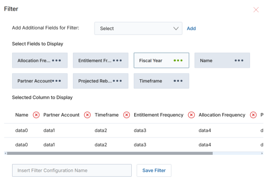Image resolution: width=266 pixels, height=182 pixels.
Task: Select the Fiscal Year field chip
Action: 161,61
